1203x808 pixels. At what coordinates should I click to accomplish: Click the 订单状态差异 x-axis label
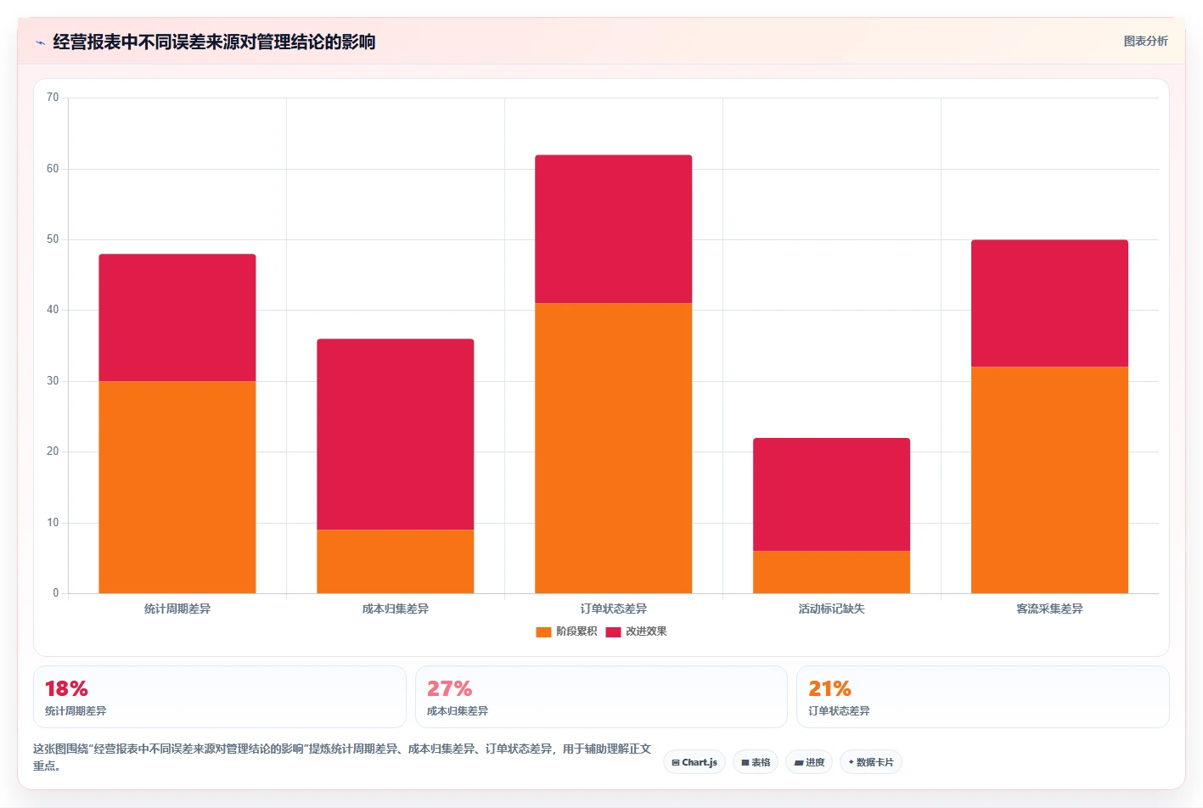coord(614,609)
